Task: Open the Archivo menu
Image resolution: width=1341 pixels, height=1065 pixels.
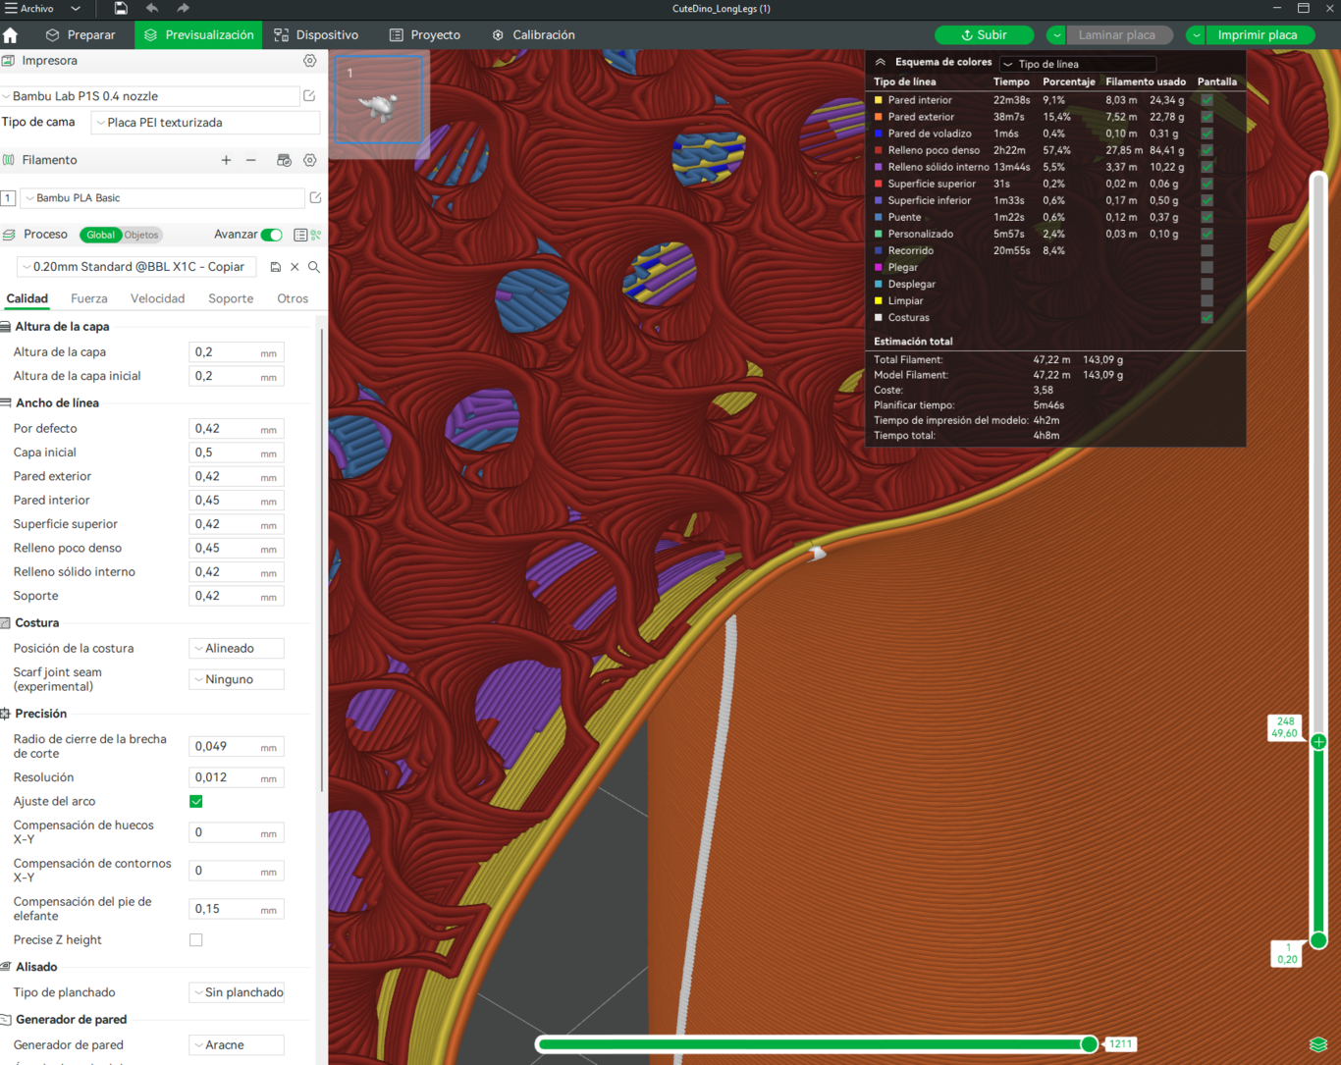Action: (x=37, y=9)
